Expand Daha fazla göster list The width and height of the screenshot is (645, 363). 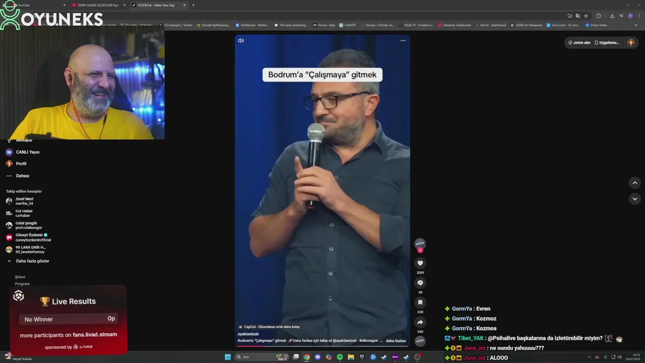(28, 261)
